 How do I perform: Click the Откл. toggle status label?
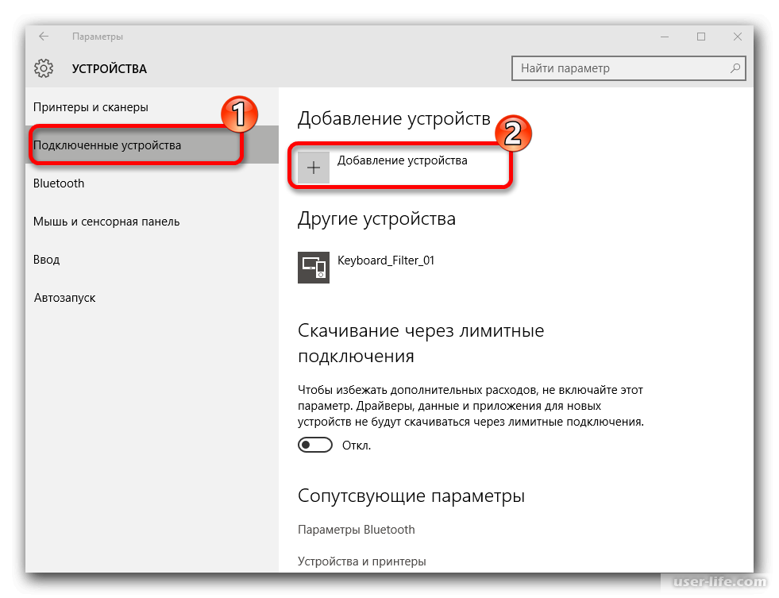[357, 446]
